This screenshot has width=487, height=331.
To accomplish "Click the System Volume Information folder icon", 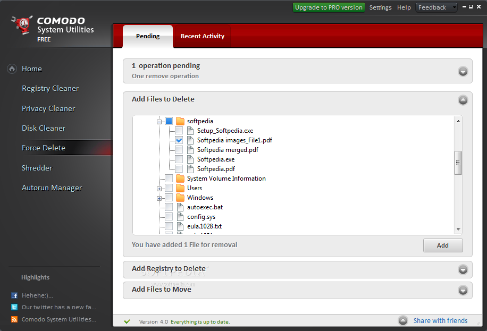I will click(180, 178).
